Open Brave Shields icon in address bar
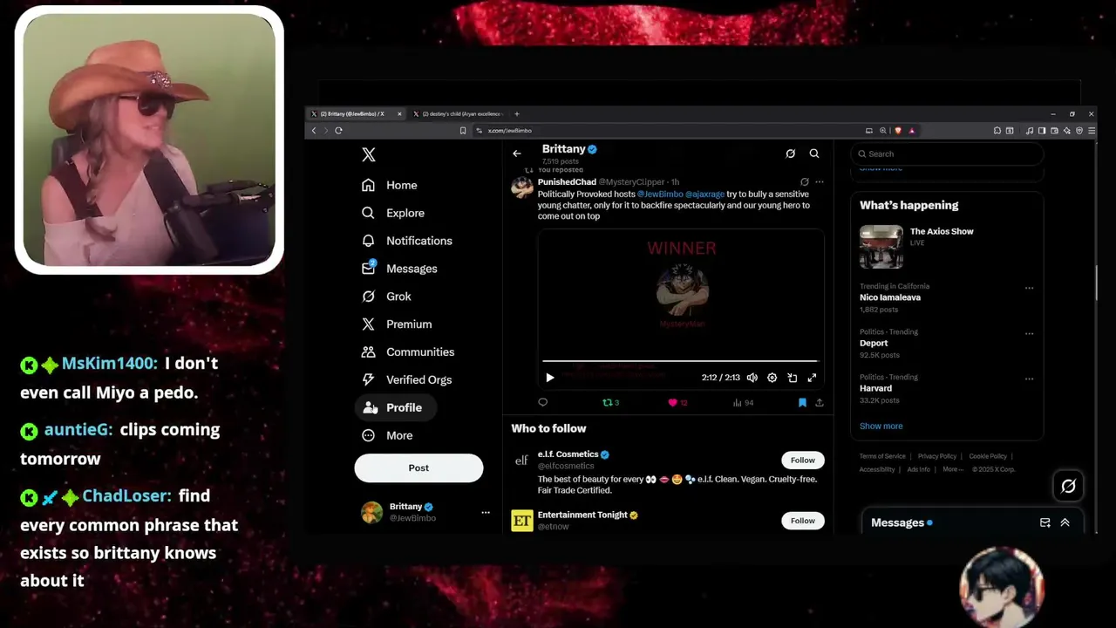1116x628 pixels. tap(898, 130)
